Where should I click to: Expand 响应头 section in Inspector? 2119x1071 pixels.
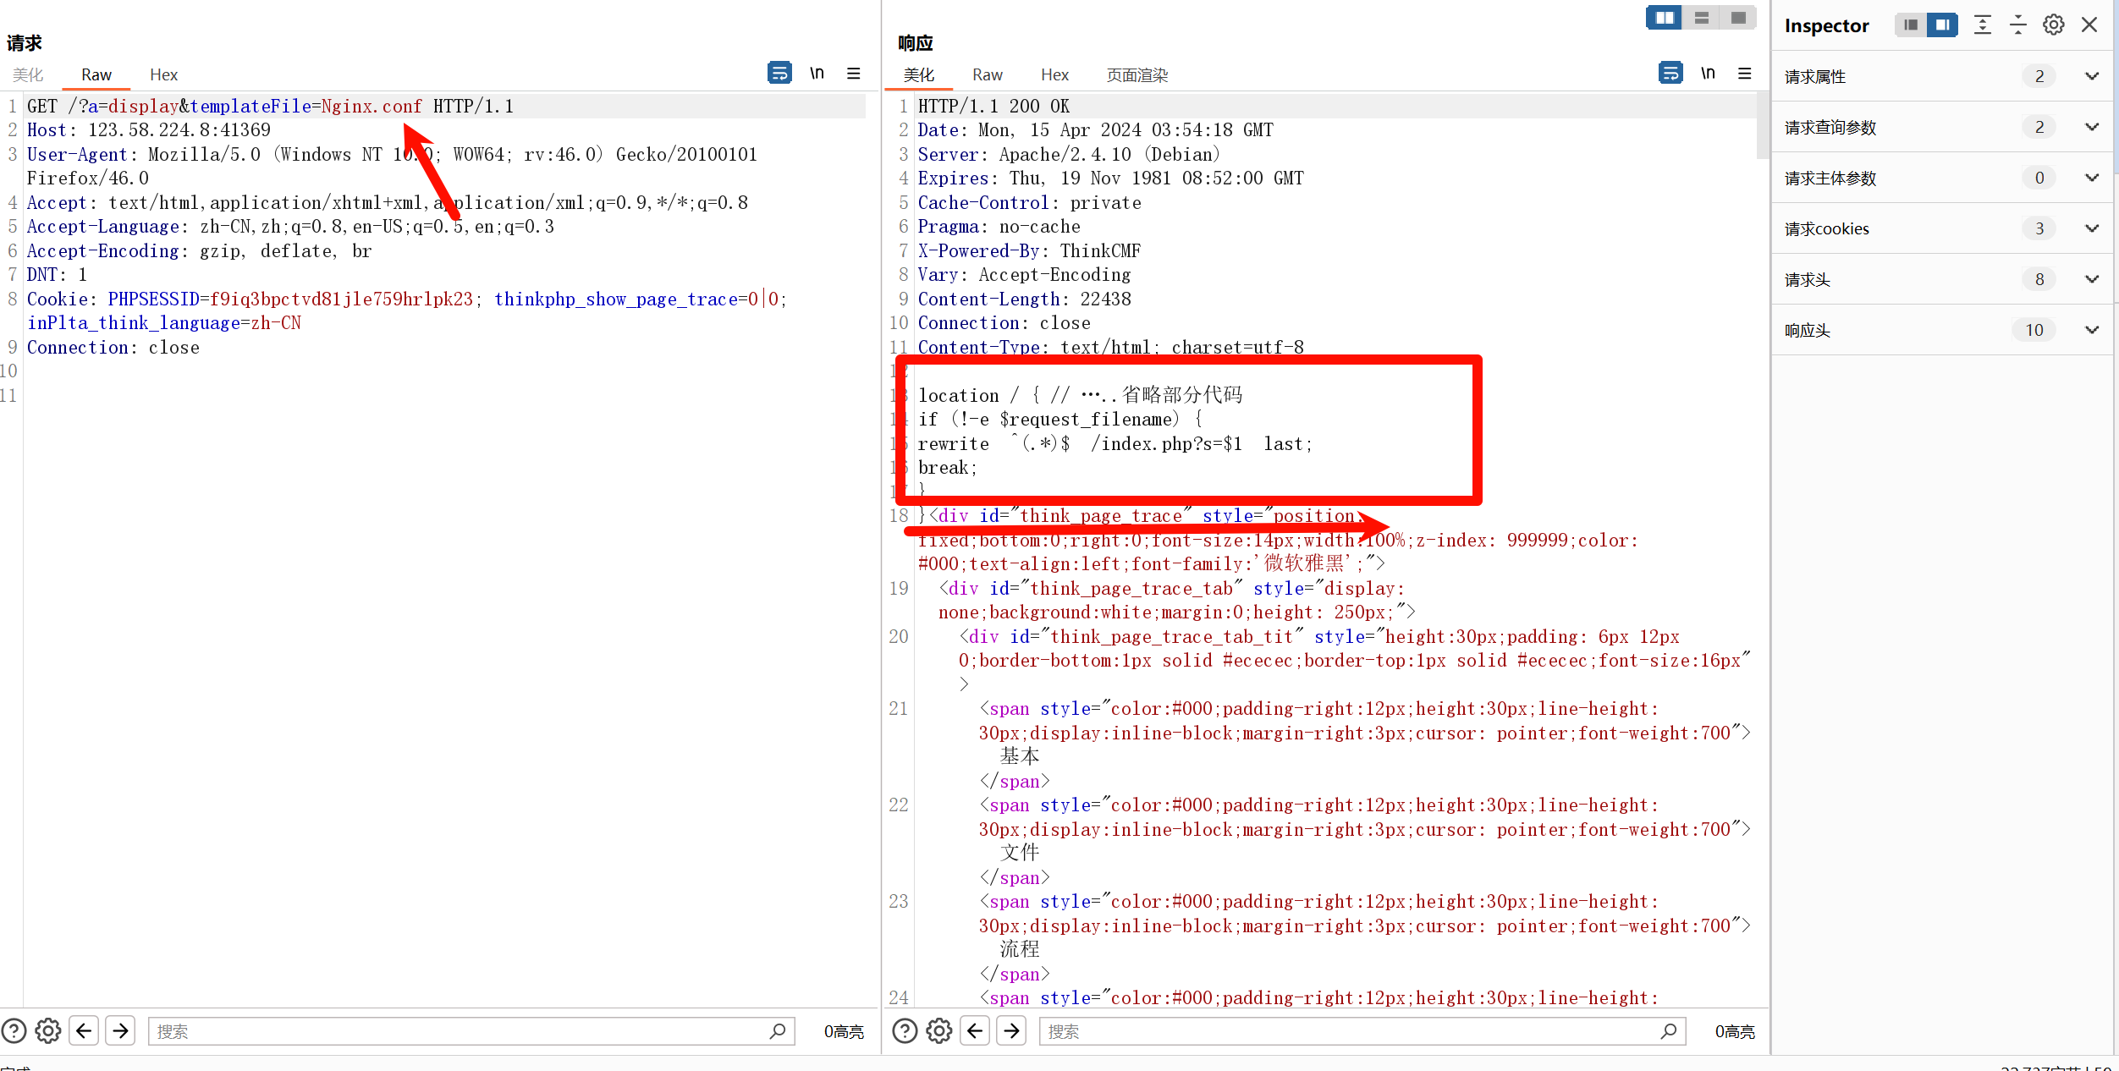(x=2092, y=330)
